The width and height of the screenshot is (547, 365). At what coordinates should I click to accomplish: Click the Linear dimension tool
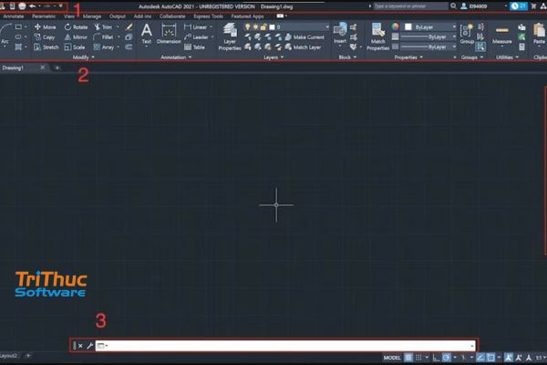tap(196, 26)
